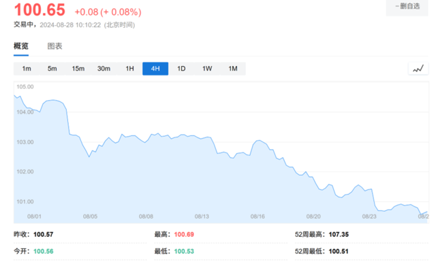The width and height of the screenshot is (436, 262).
Task: Click the 08/20 date marker on chart
Action: point(313,216)
